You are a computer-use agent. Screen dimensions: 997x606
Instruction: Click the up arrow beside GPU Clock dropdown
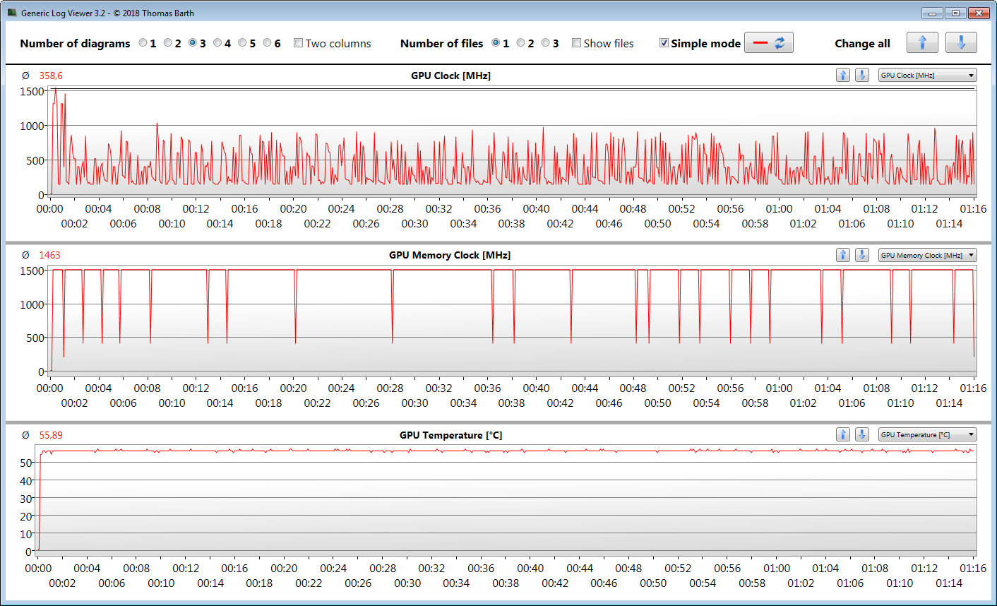843,76
